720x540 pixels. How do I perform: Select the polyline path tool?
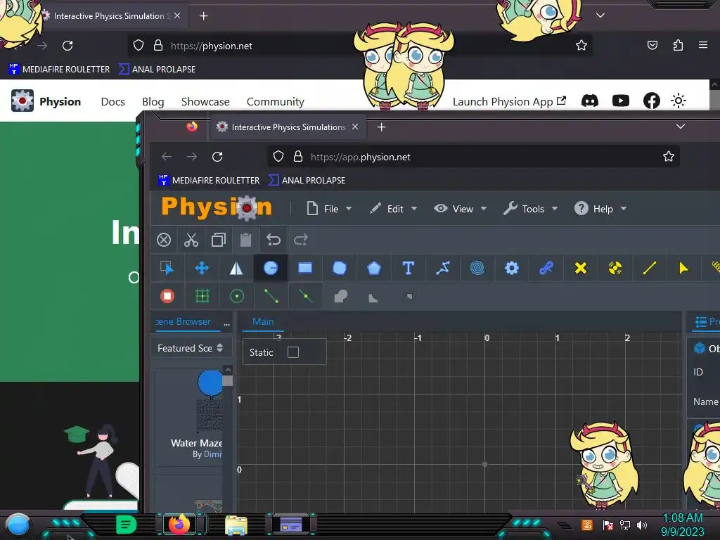pyautogui.click(x=443, y=268)
